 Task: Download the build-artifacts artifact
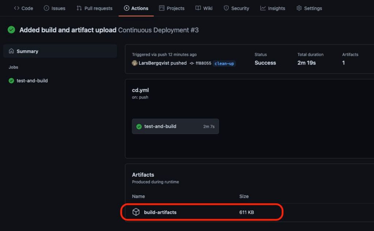pos(160,212)
